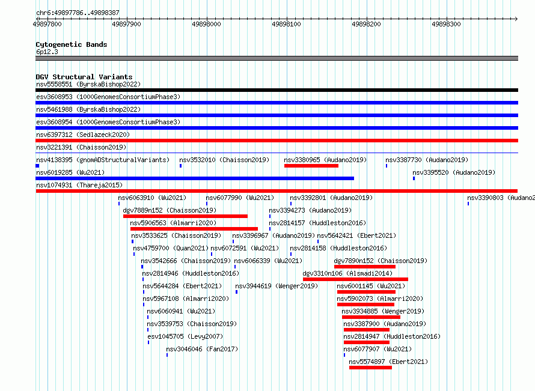Click the 49898100 ruler tick label
This screenshot has width=535, height=391.
point(286,24)
